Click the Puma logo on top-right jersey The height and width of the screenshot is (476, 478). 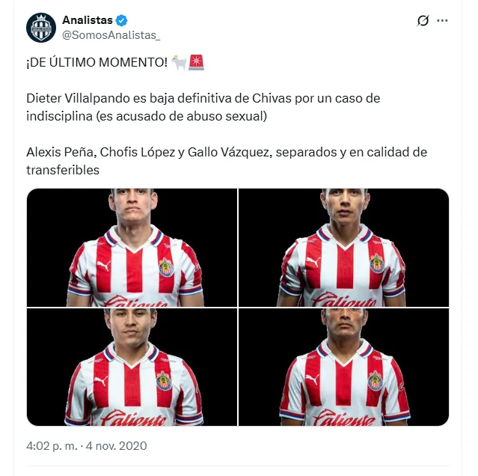point(313,262)
